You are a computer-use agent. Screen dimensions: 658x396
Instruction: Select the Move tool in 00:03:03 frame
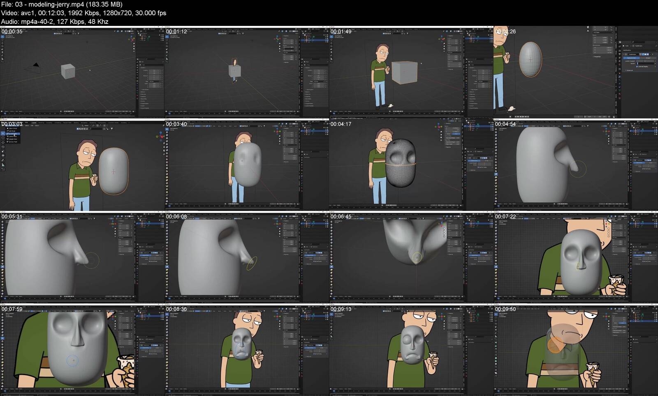pos(3,142)
